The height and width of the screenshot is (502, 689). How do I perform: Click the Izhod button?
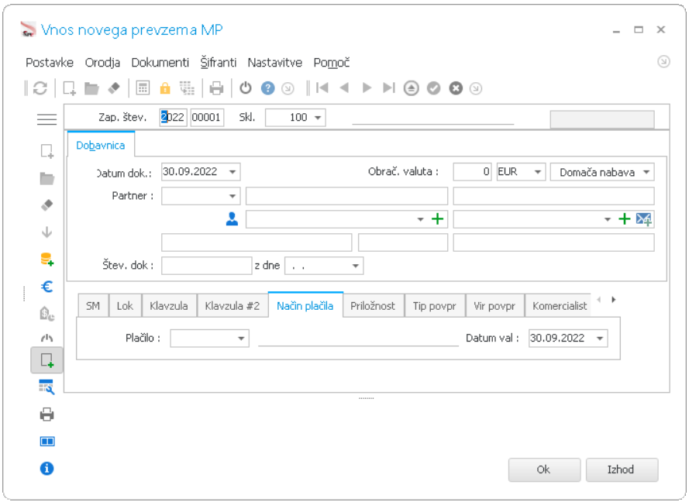click(x=622, y=469)
